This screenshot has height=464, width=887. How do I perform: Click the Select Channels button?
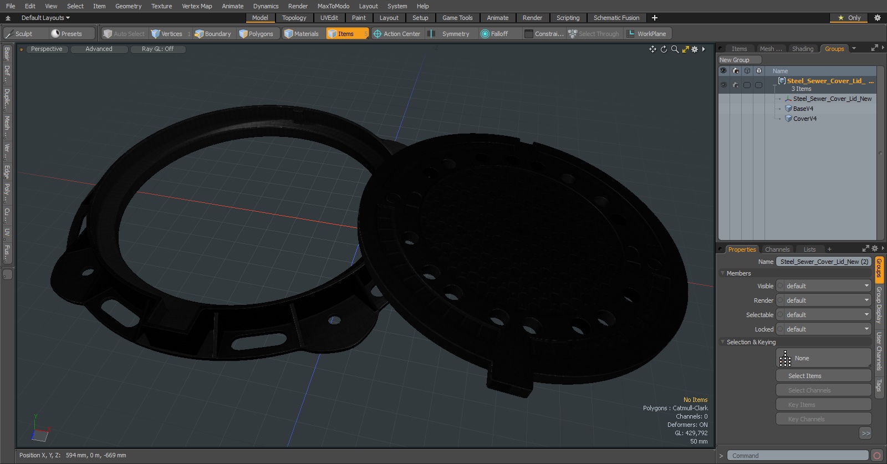click(823, 390)
